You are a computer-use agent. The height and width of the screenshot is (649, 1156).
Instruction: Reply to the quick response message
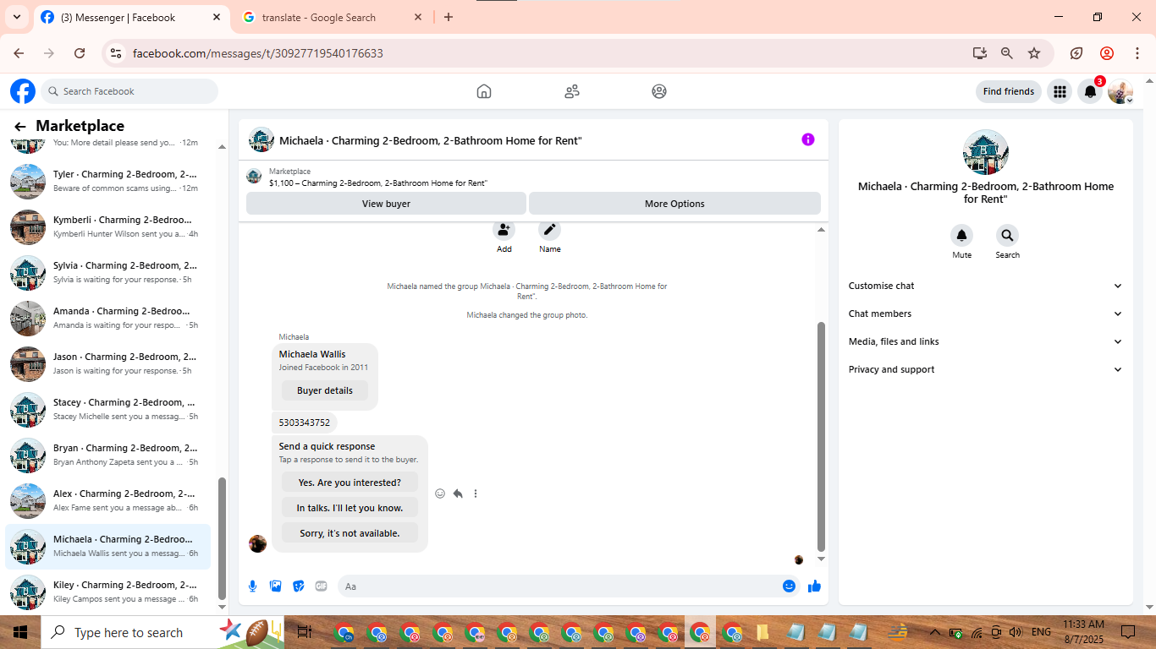click(x=458, y=494)
